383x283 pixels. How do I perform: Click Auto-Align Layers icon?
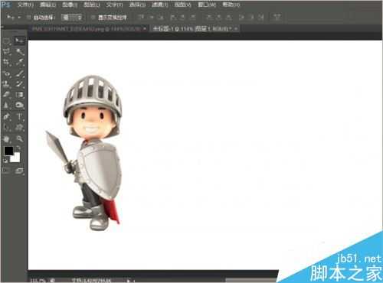pyautogui.click(x=277, y=18)
